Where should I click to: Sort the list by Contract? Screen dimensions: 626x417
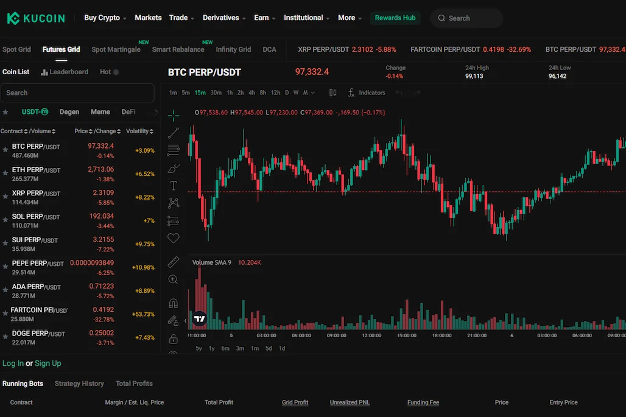tap(14, 131)
